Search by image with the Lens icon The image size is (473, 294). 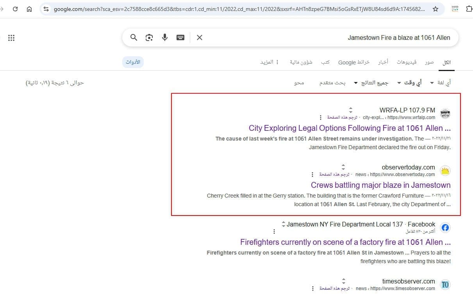click(149, 37)
